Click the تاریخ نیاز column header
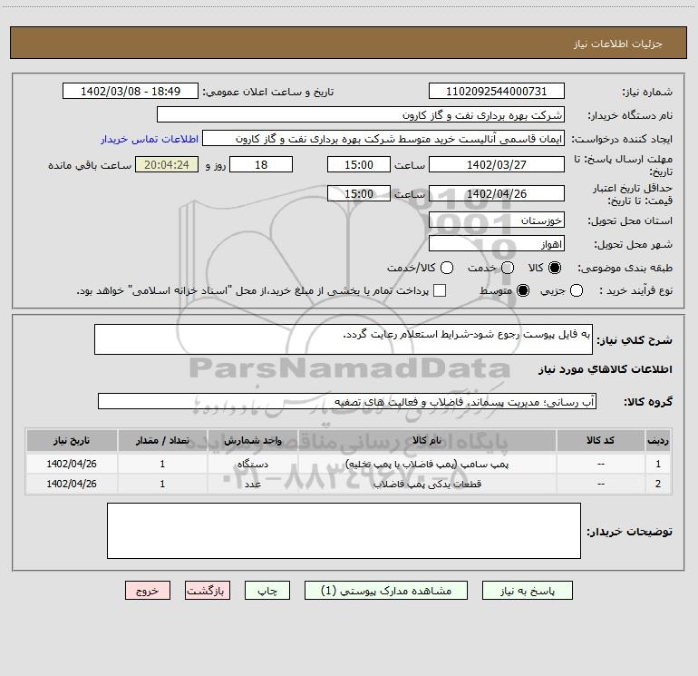 (72, 440)
